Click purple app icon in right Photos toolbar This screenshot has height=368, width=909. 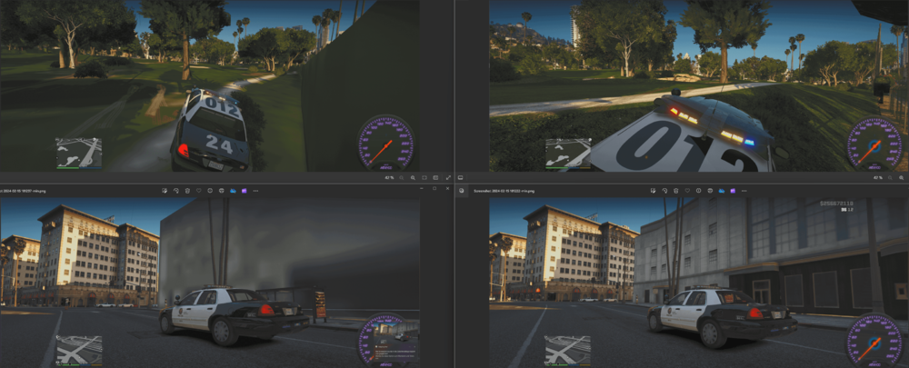tap(733, 191)
